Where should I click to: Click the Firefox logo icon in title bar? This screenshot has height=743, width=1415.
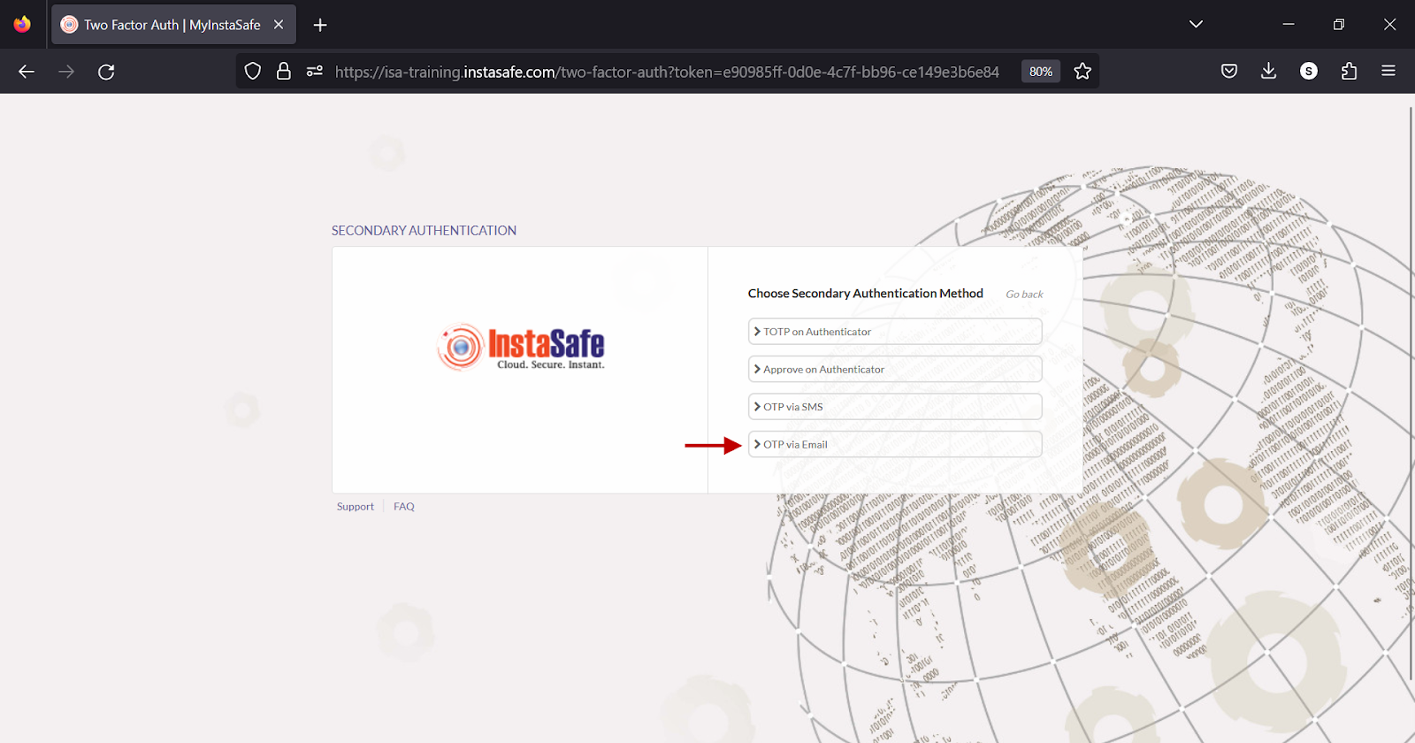22,24
